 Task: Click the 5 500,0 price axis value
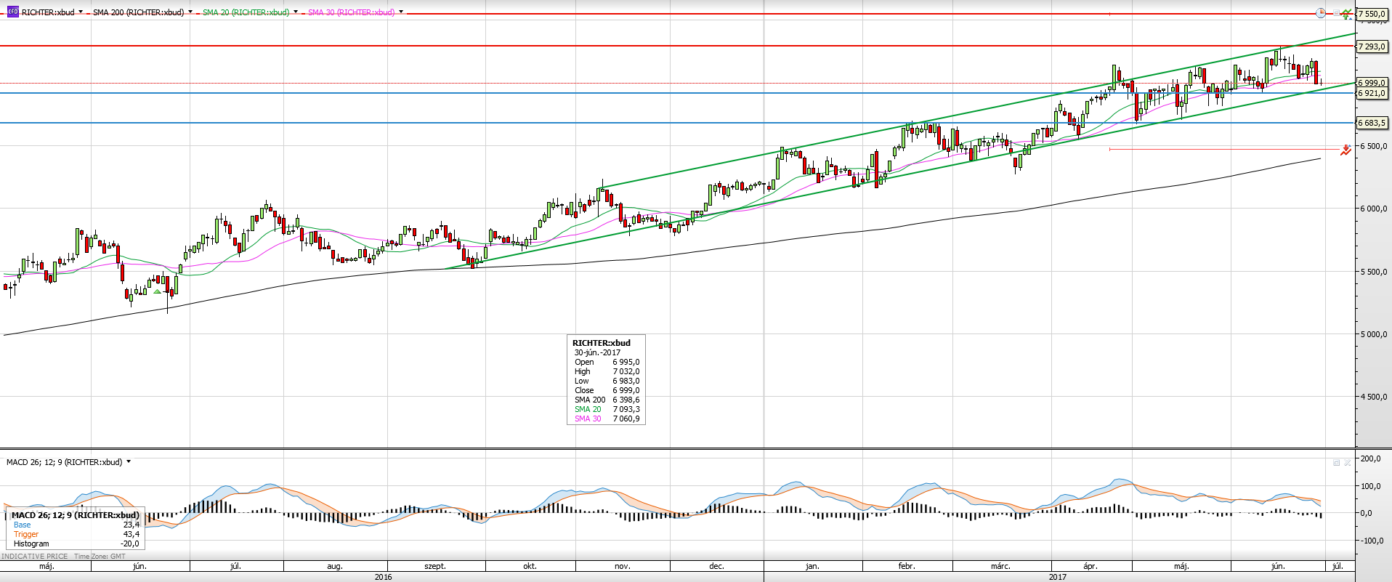[x=1374, y=272]
